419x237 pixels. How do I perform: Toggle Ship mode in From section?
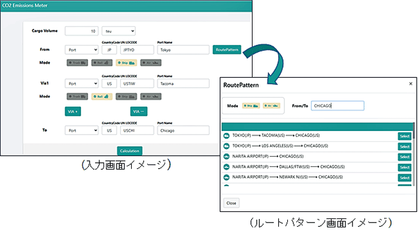click(126, 63)
